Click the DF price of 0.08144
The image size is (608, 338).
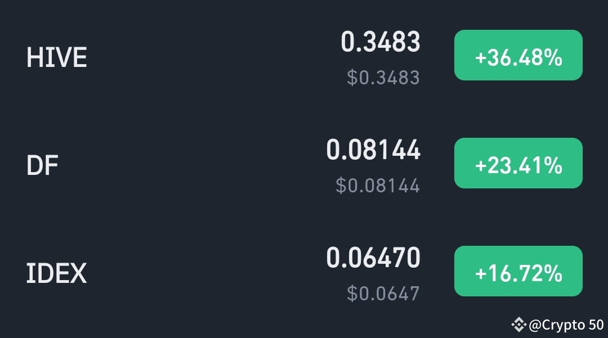click(373, 149)
